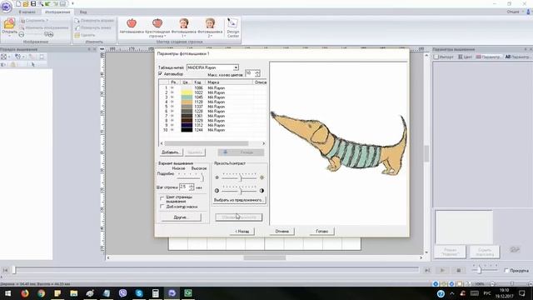
Task: Click the Отмена button
Action: click(282, 232)
